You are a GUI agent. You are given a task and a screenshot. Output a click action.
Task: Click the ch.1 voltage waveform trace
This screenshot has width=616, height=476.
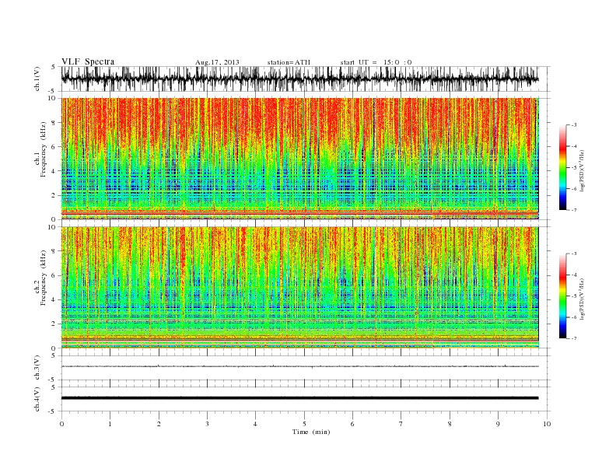tap(299, 79)
